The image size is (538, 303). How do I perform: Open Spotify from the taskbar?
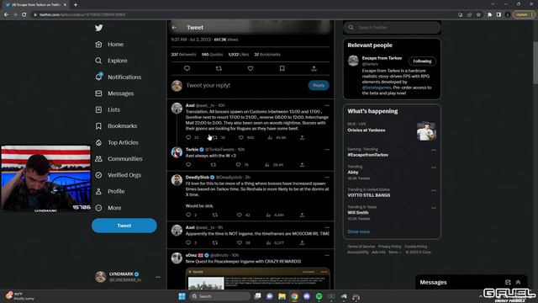tap(319, 296)
